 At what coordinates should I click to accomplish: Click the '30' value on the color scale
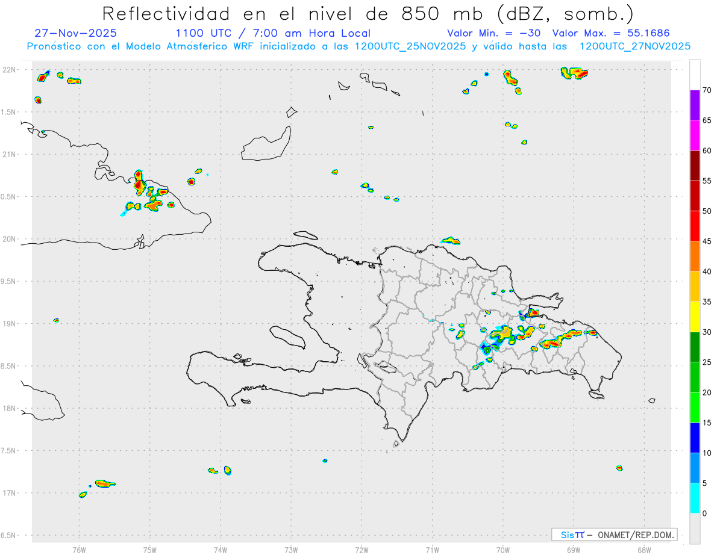tap(707, 332)
